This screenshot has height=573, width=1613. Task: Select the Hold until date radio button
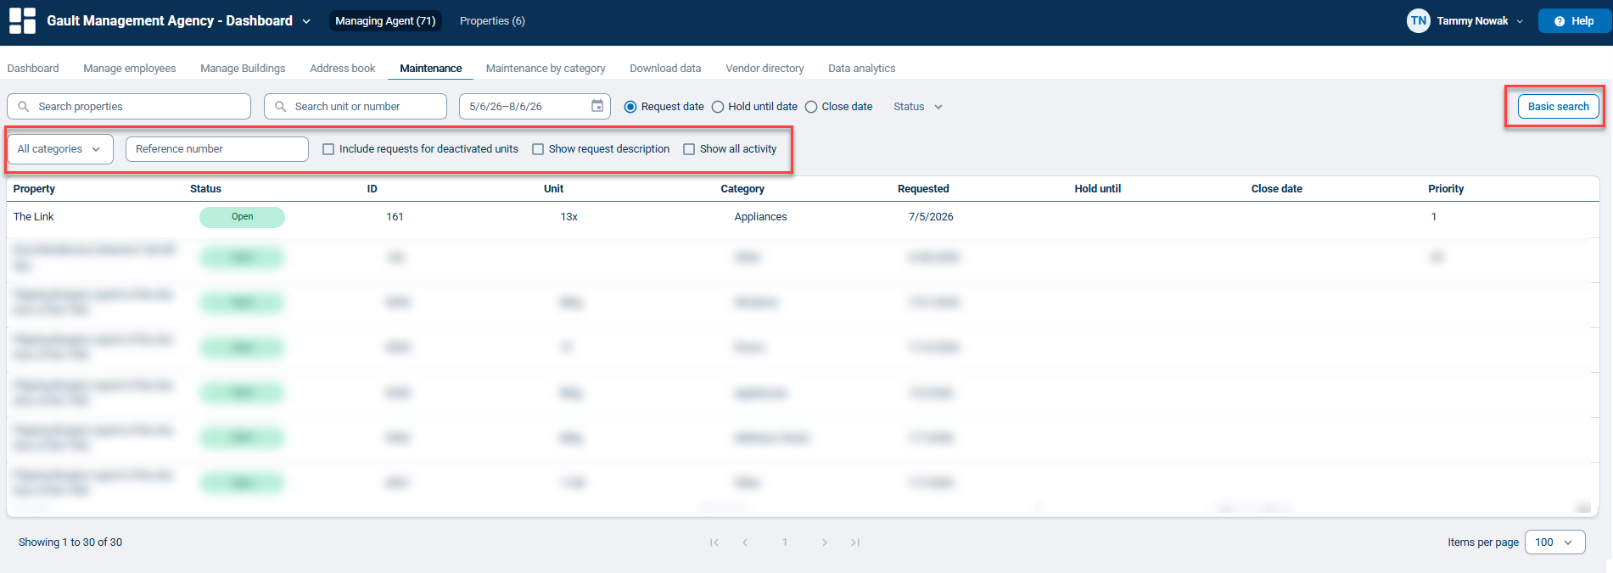(718, 107)
